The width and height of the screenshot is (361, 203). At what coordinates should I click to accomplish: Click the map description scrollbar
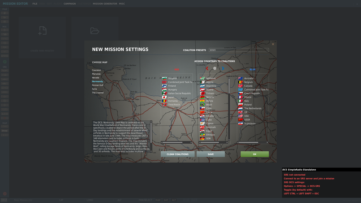click(x=151, y=137)
